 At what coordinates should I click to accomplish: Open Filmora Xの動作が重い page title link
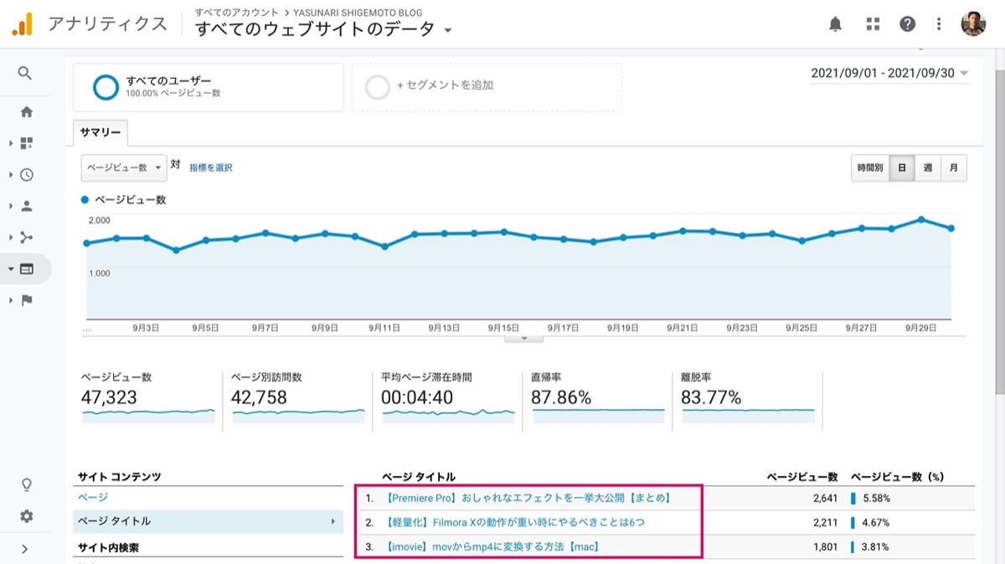click(x=515, y=522)
